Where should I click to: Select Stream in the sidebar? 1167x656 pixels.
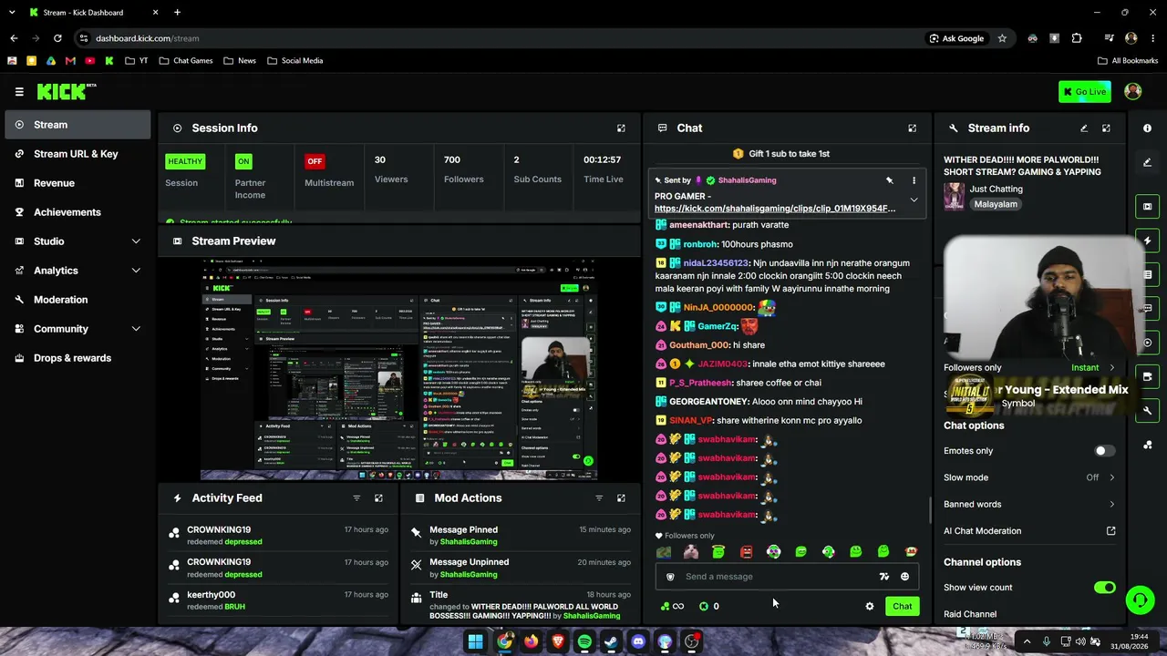pyautogui.click(x=78, y=125)
